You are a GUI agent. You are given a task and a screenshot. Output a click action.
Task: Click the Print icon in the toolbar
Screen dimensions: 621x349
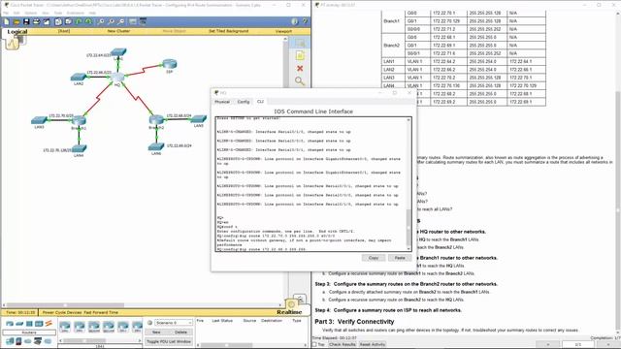pyautogui.click(x=36, y=21)
